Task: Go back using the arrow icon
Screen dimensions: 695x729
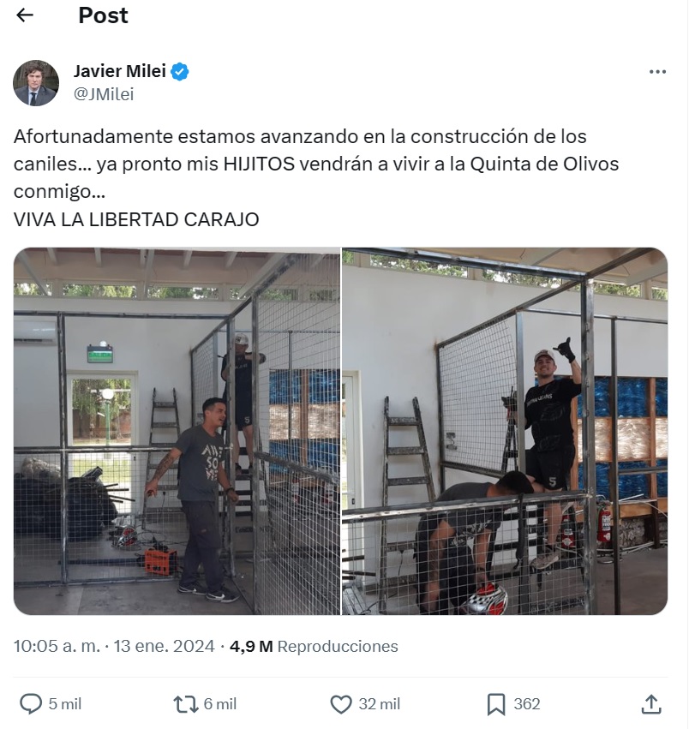Action: [25, 15]
